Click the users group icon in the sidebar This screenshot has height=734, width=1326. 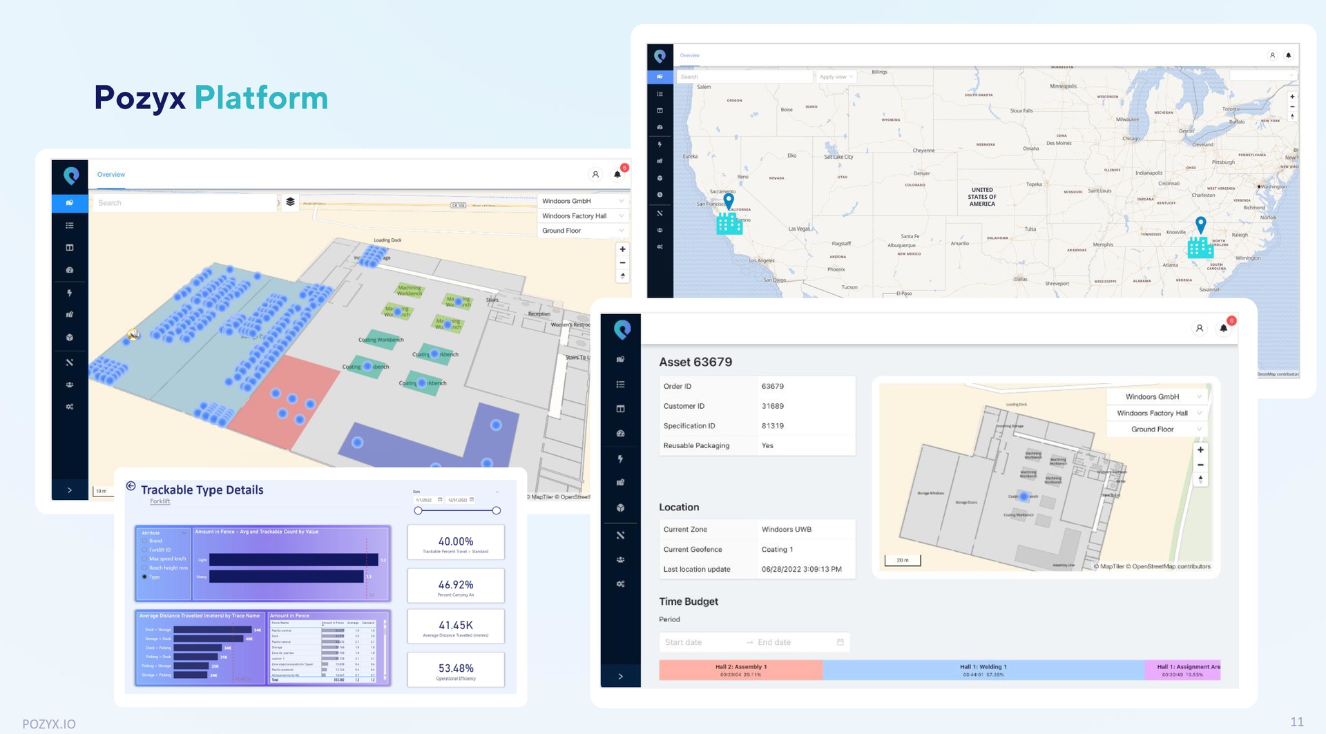69,385
